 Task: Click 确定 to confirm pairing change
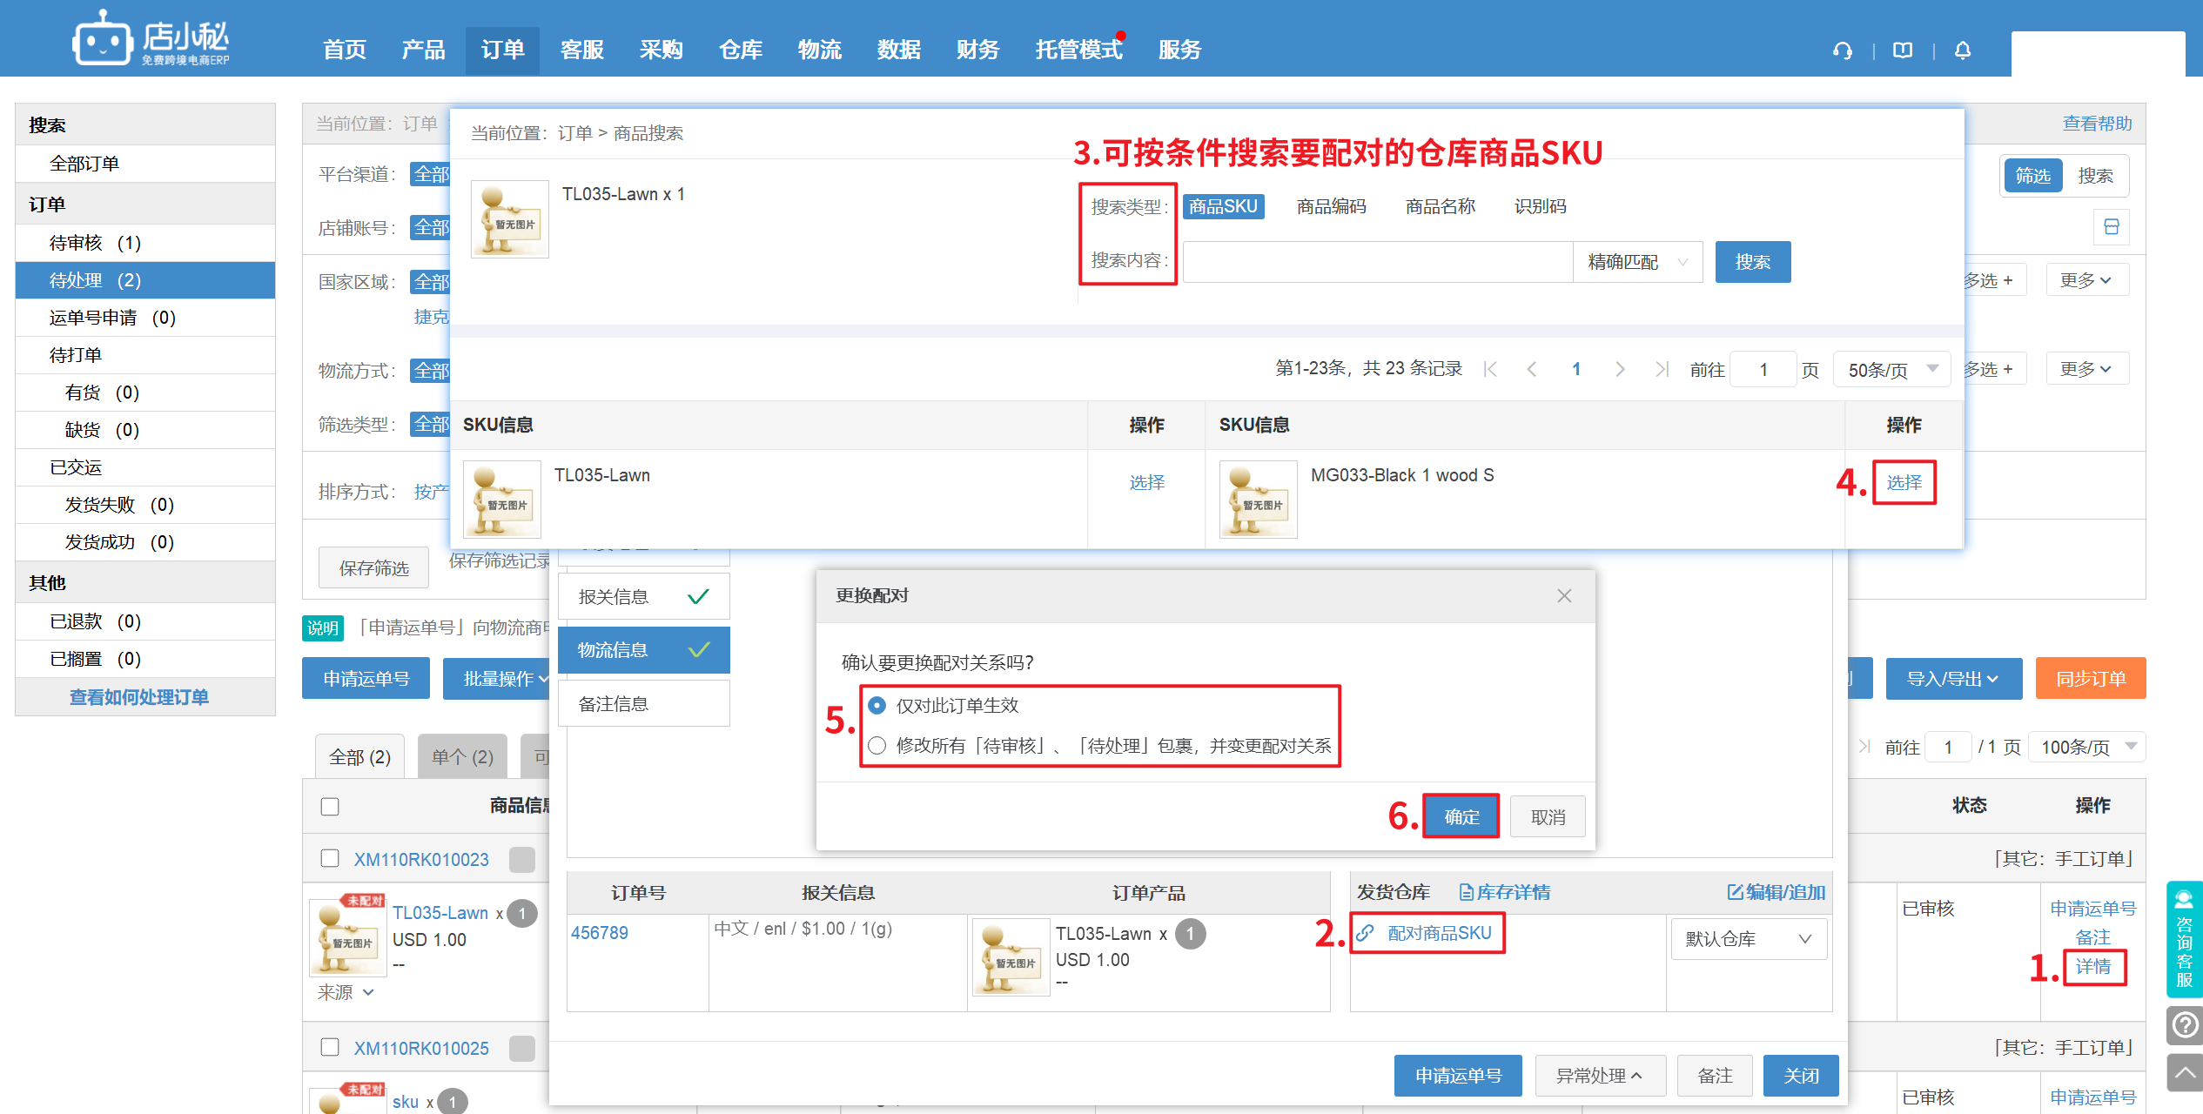click(x=1461, y=816)
